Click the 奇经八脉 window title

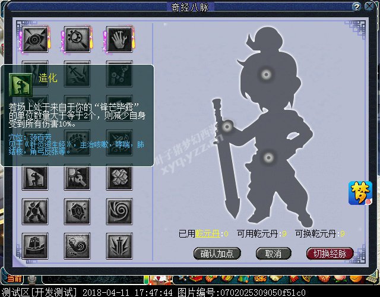click(190, 7)
